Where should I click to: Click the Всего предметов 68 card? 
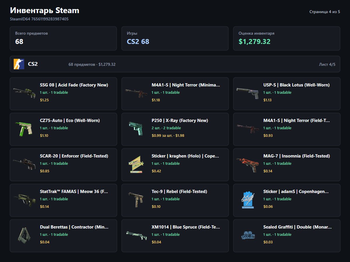point(63,38)
